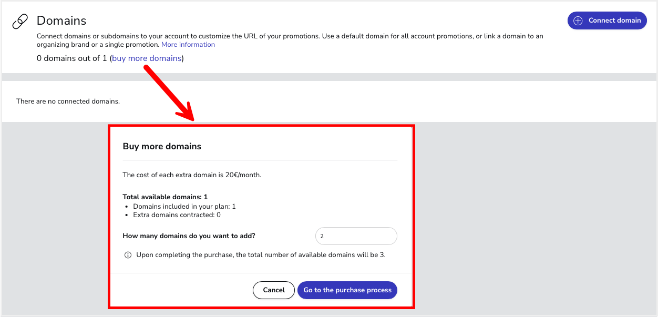
Task: Focus the domains quantity input field
Action: 356,236
